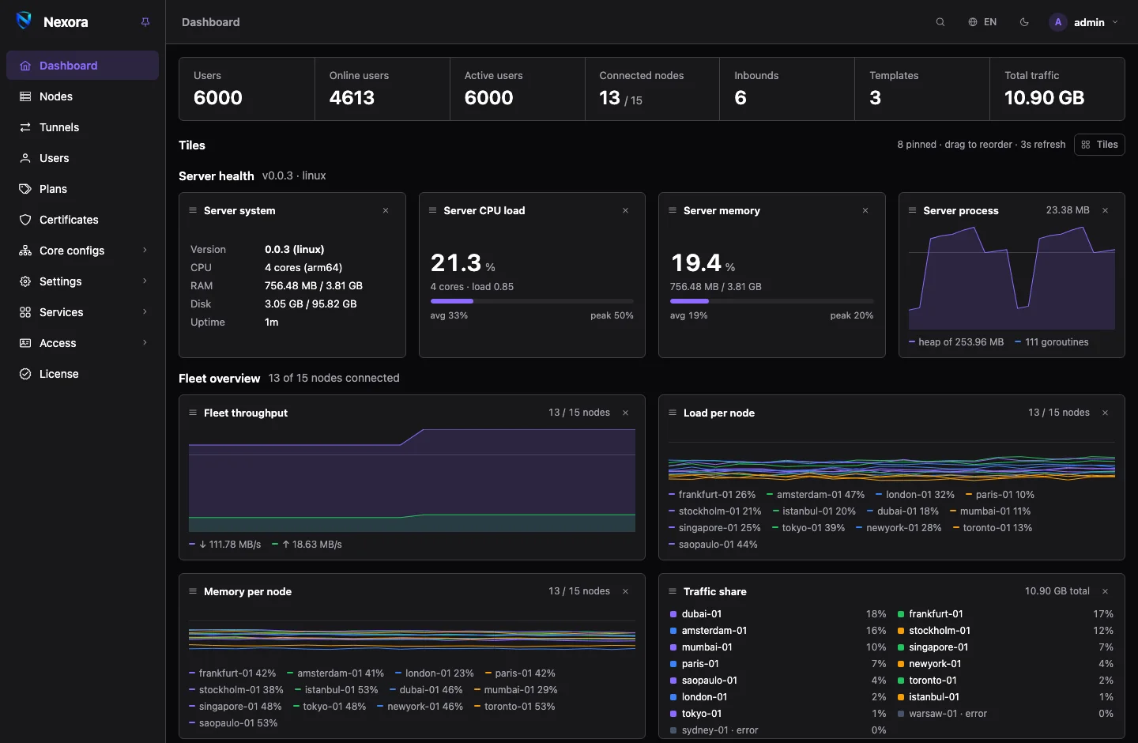This screenshot has height=743, width=1138.
Task: Click the Connected nodes stat card
Action: [652, 89]
